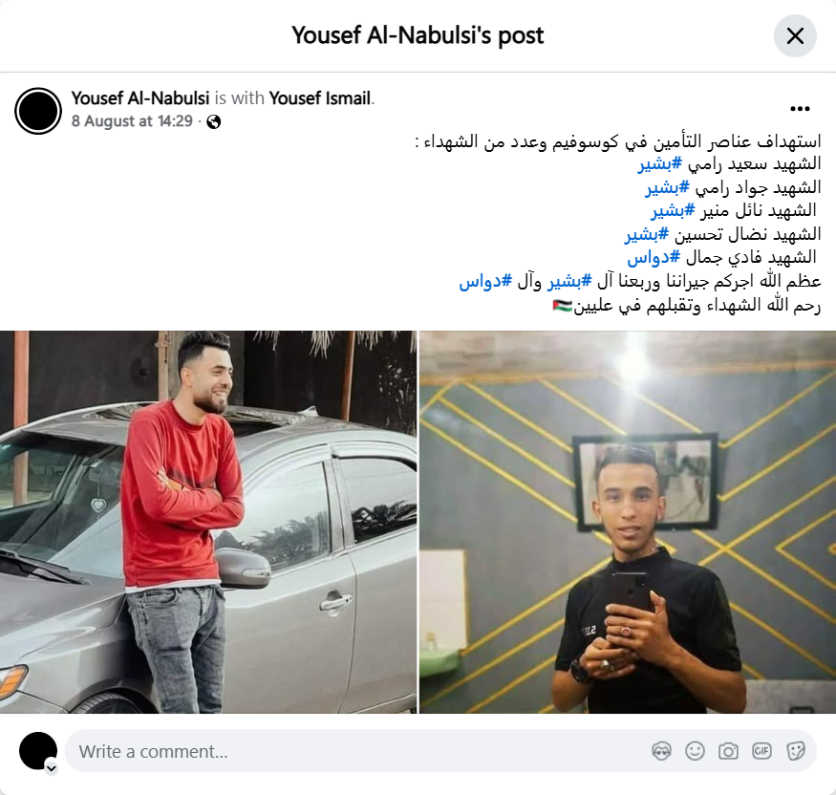Viewport: 836px width, 795px height.
Task: Visit tagged Yousef Ismail's profile
Action: click(320, 98)
